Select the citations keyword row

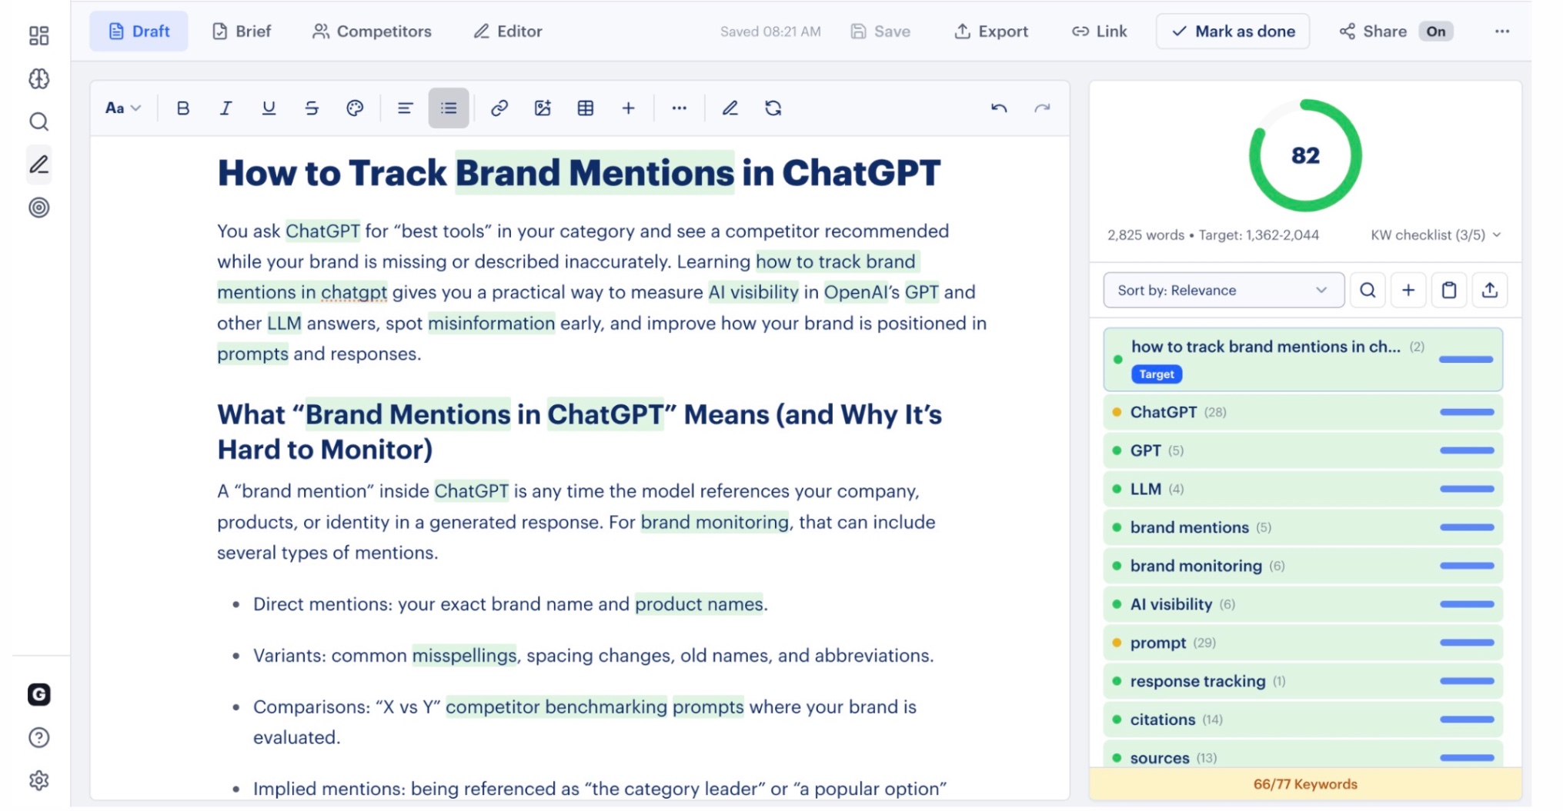click(1303, 720)
